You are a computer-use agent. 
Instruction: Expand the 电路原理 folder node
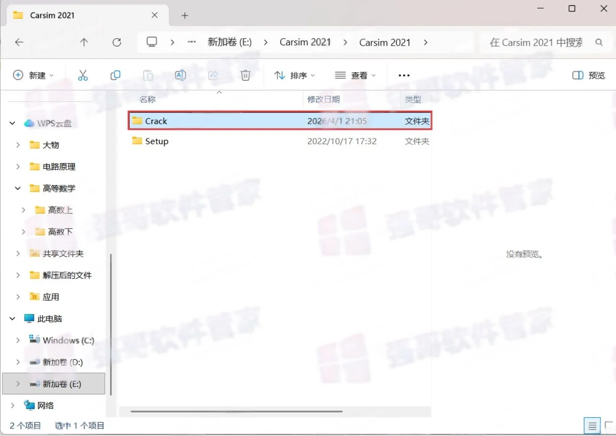(18, 166)
